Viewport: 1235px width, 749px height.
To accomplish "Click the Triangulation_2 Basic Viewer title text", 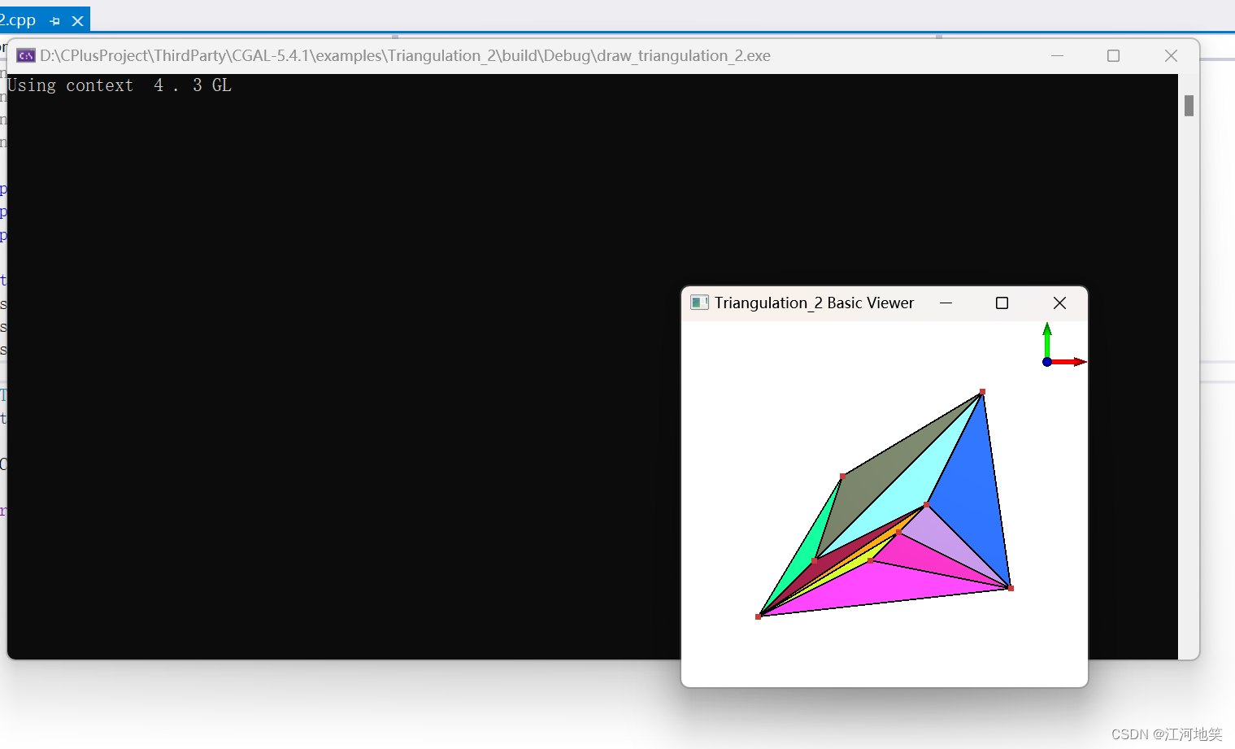I will click(x=814, y=303).
